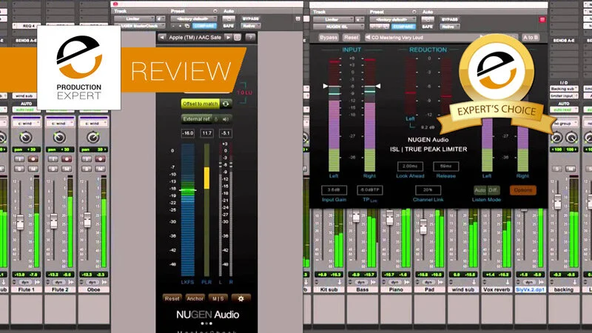Open the factory default preset dropdown in ISL window
This screenshot has width=592, height=333.
393,19
